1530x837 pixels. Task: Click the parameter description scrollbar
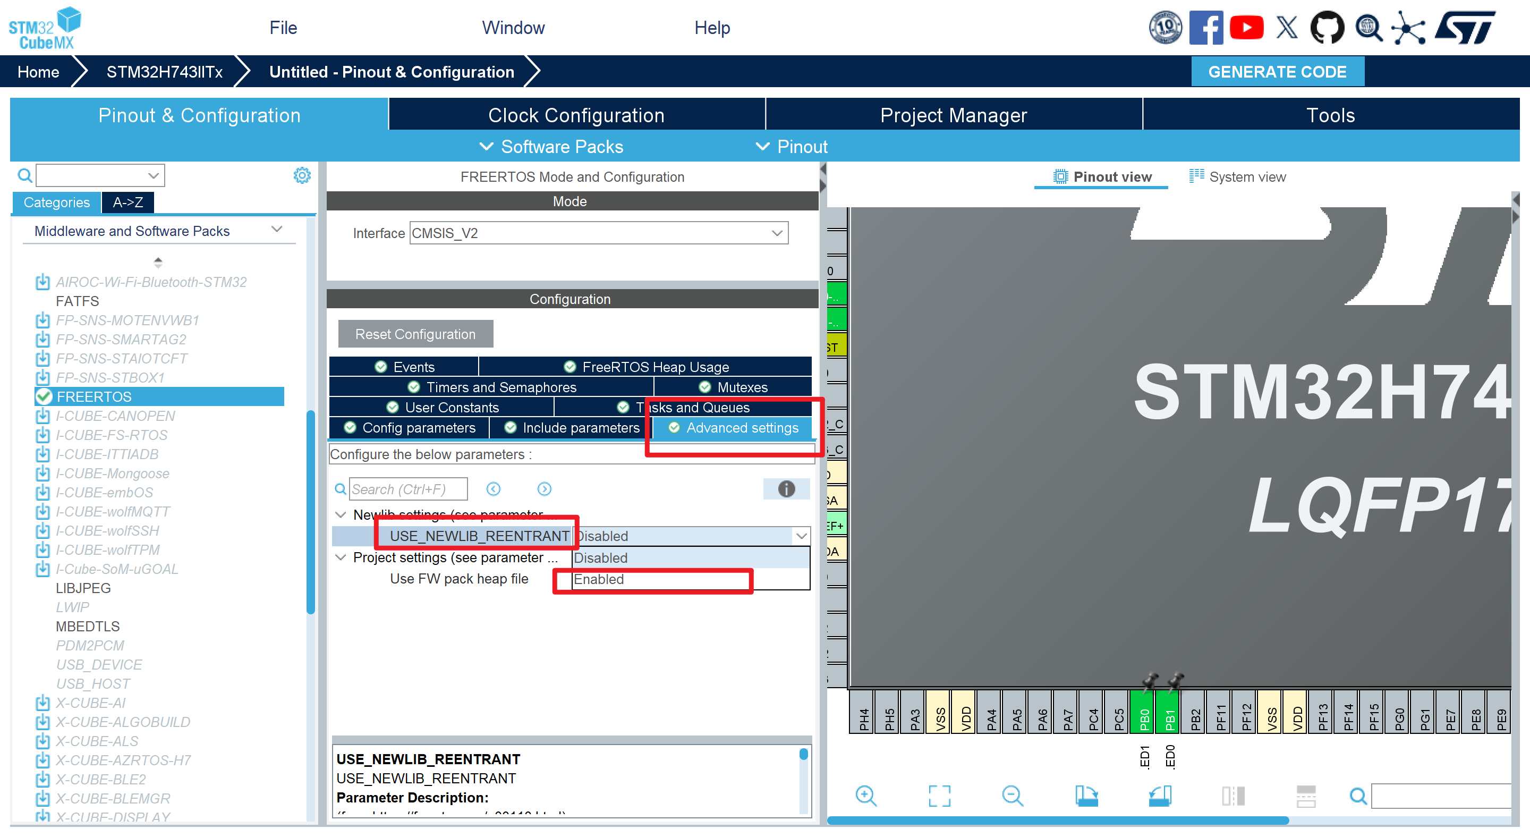pos(803,755)
